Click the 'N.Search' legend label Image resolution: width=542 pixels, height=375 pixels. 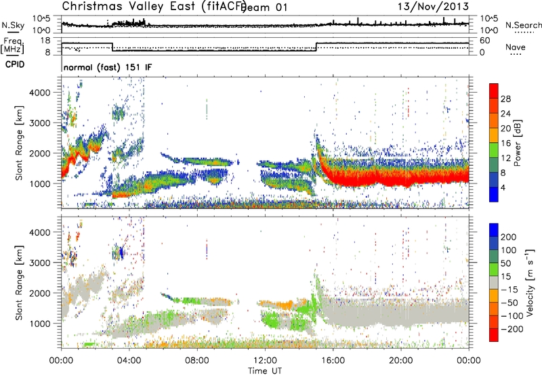(x=523, y=25)
